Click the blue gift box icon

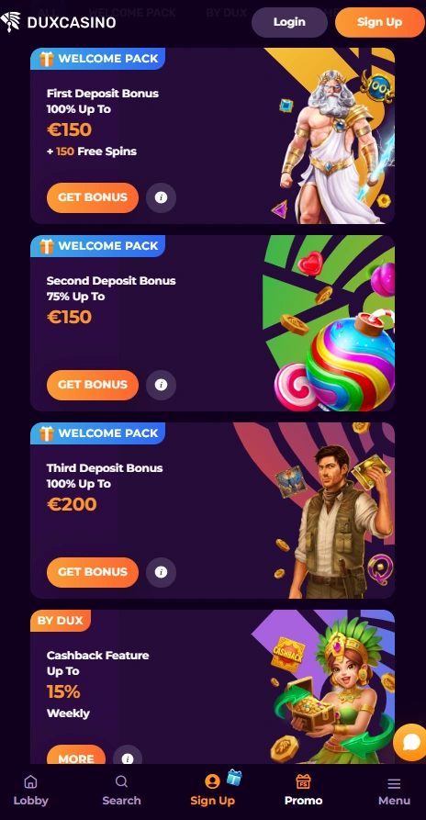pyautogui.click(x=234, y=778)
